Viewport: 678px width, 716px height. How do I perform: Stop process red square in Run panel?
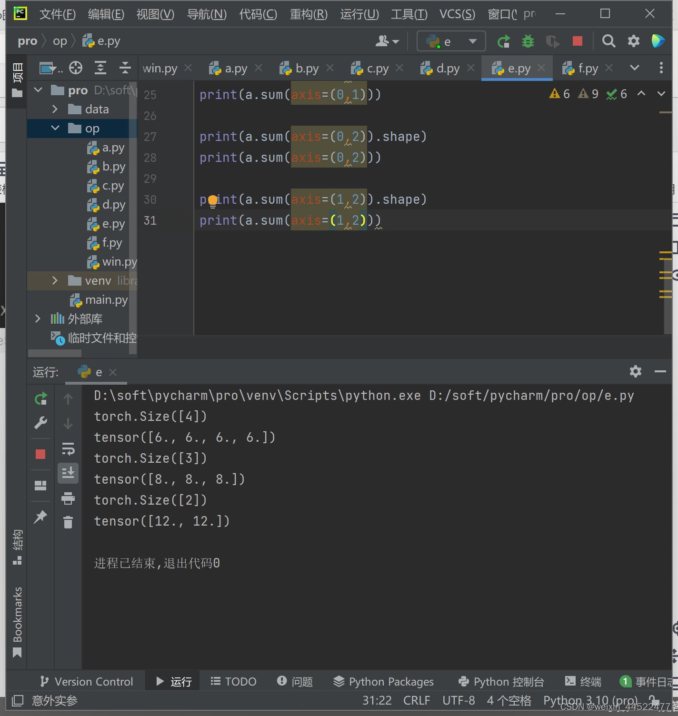(40, 454)
